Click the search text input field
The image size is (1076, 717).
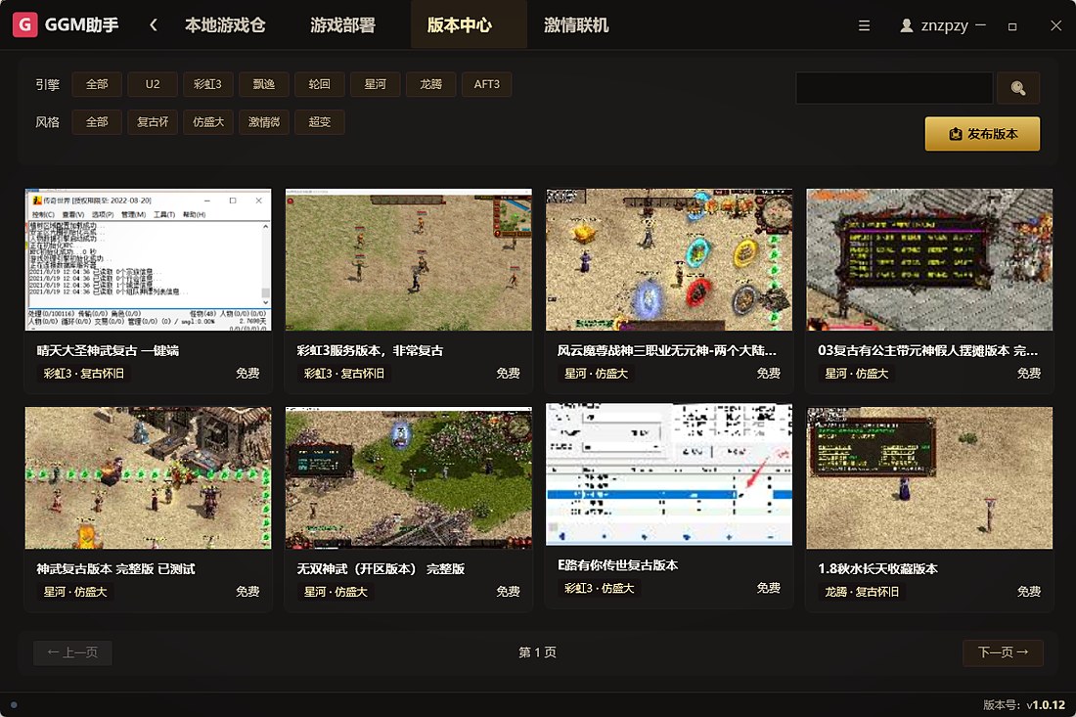[894, 88]
